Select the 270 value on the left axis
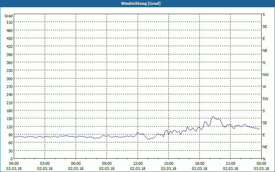Viewport: 275px width, 172px height. (10, 87)
